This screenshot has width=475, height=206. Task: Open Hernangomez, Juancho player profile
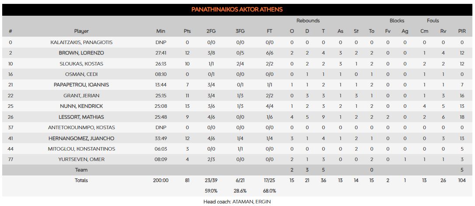tap(81, 138)
